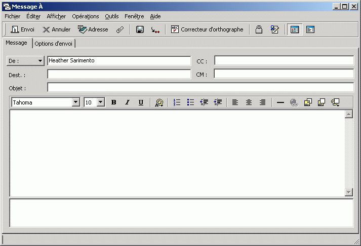Image resolution: width=361 pixels, height=246 pixels.
Task: Decrease the paragraph indent
Action: 204,102
